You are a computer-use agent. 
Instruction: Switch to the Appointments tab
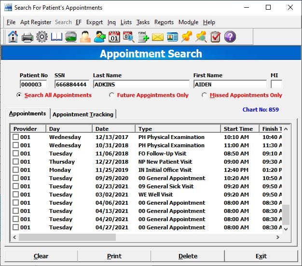(x=27, y=113)
